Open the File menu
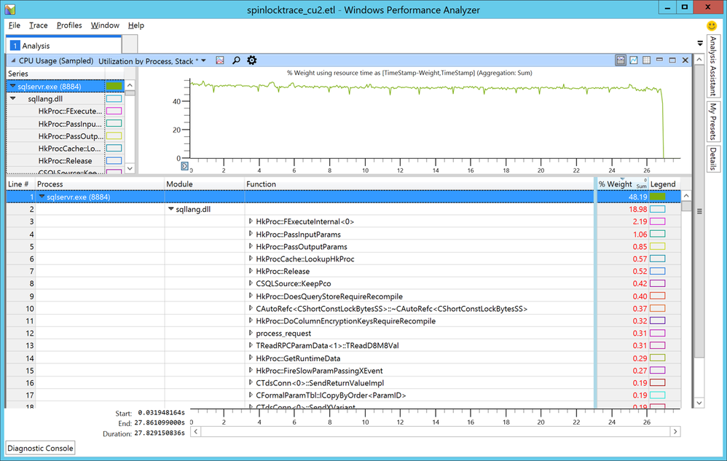The image size is (727, 461). click(x=15, y=25)
